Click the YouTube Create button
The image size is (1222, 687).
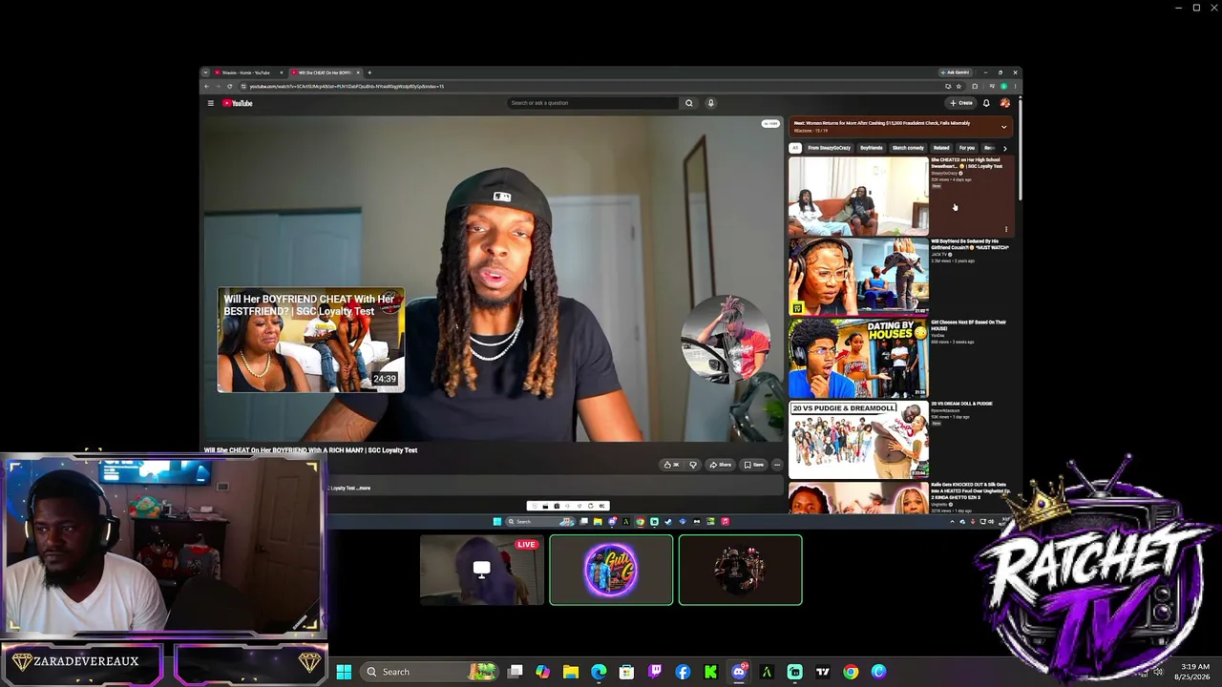click(960, 103)
